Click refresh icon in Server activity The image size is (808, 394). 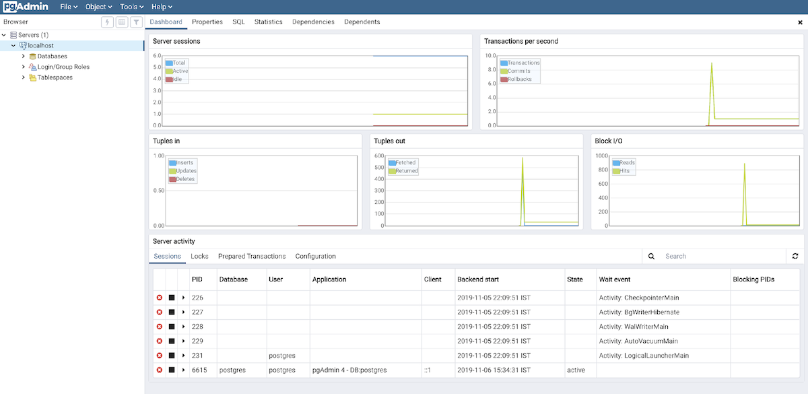tap(795, 257)
